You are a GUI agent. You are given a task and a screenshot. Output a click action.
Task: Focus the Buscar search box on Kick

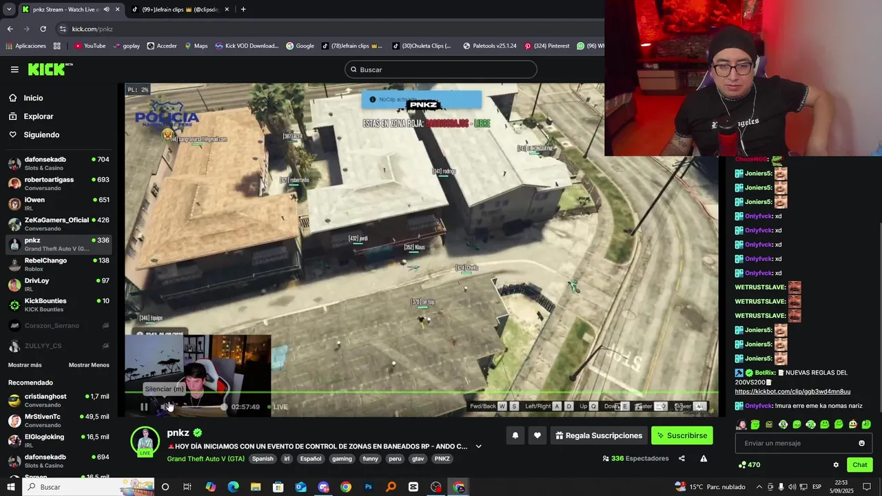point(440,70)
